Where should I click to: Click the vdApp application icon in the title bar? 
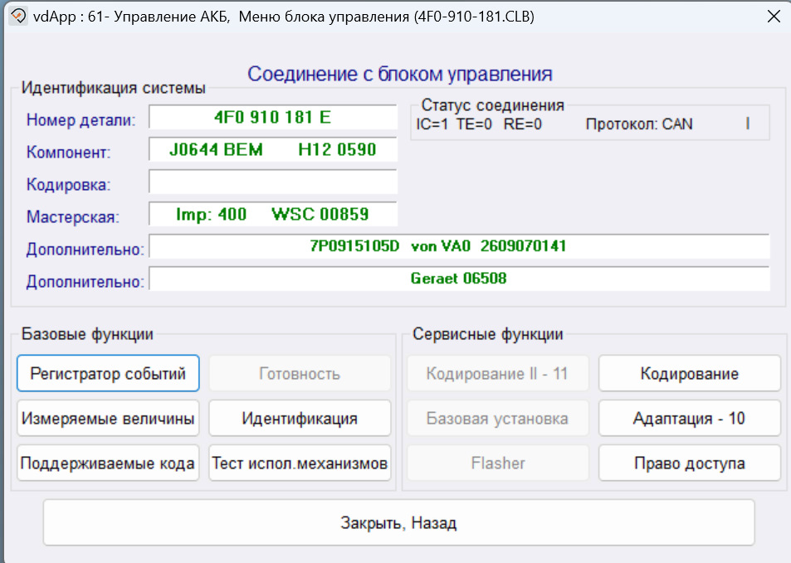point(17,16)
